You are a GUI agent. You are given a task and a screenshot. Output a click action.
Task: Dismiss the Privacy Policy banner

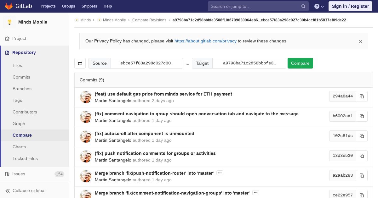[x=360, y=41]
